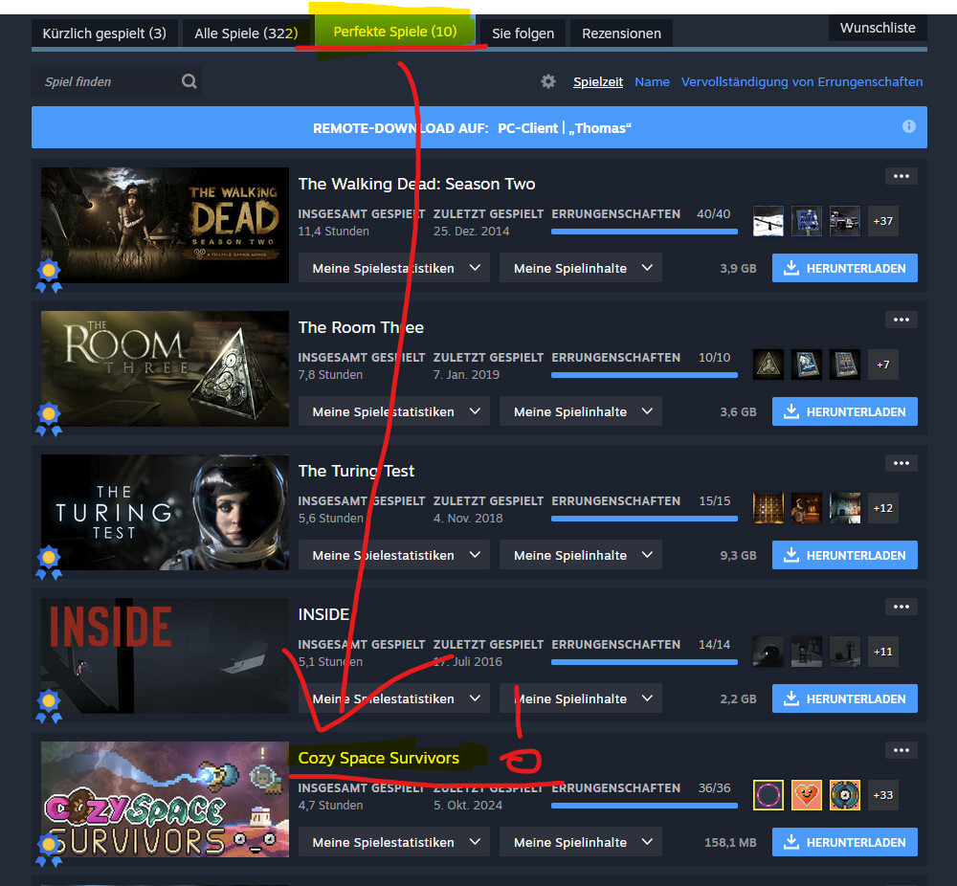Sort by Vervollständigung von Errungenschaften

802,82
